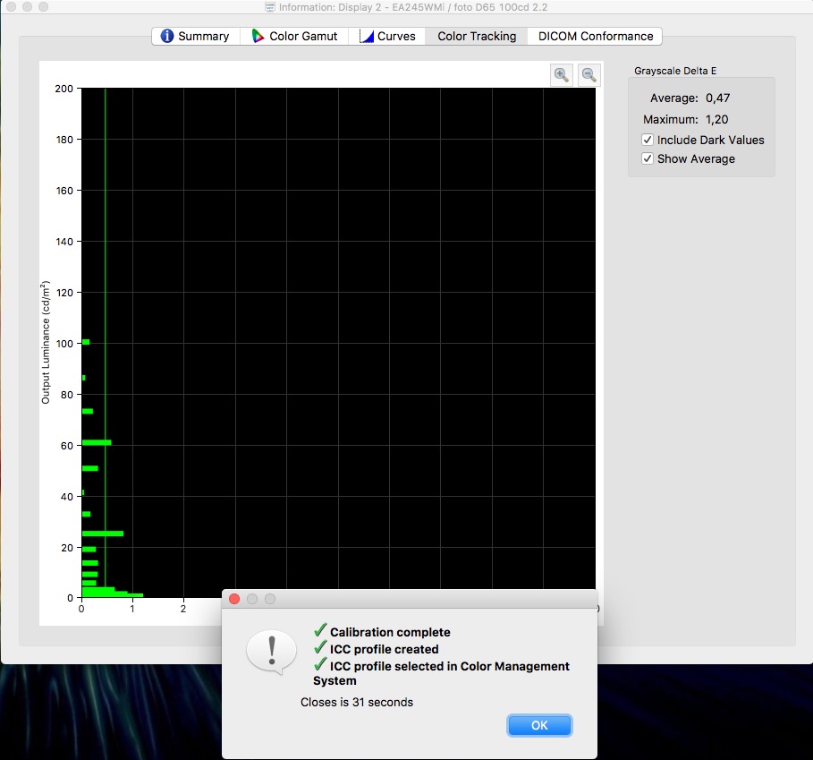Open the DICOM Conformance tab

click(596, 37)
